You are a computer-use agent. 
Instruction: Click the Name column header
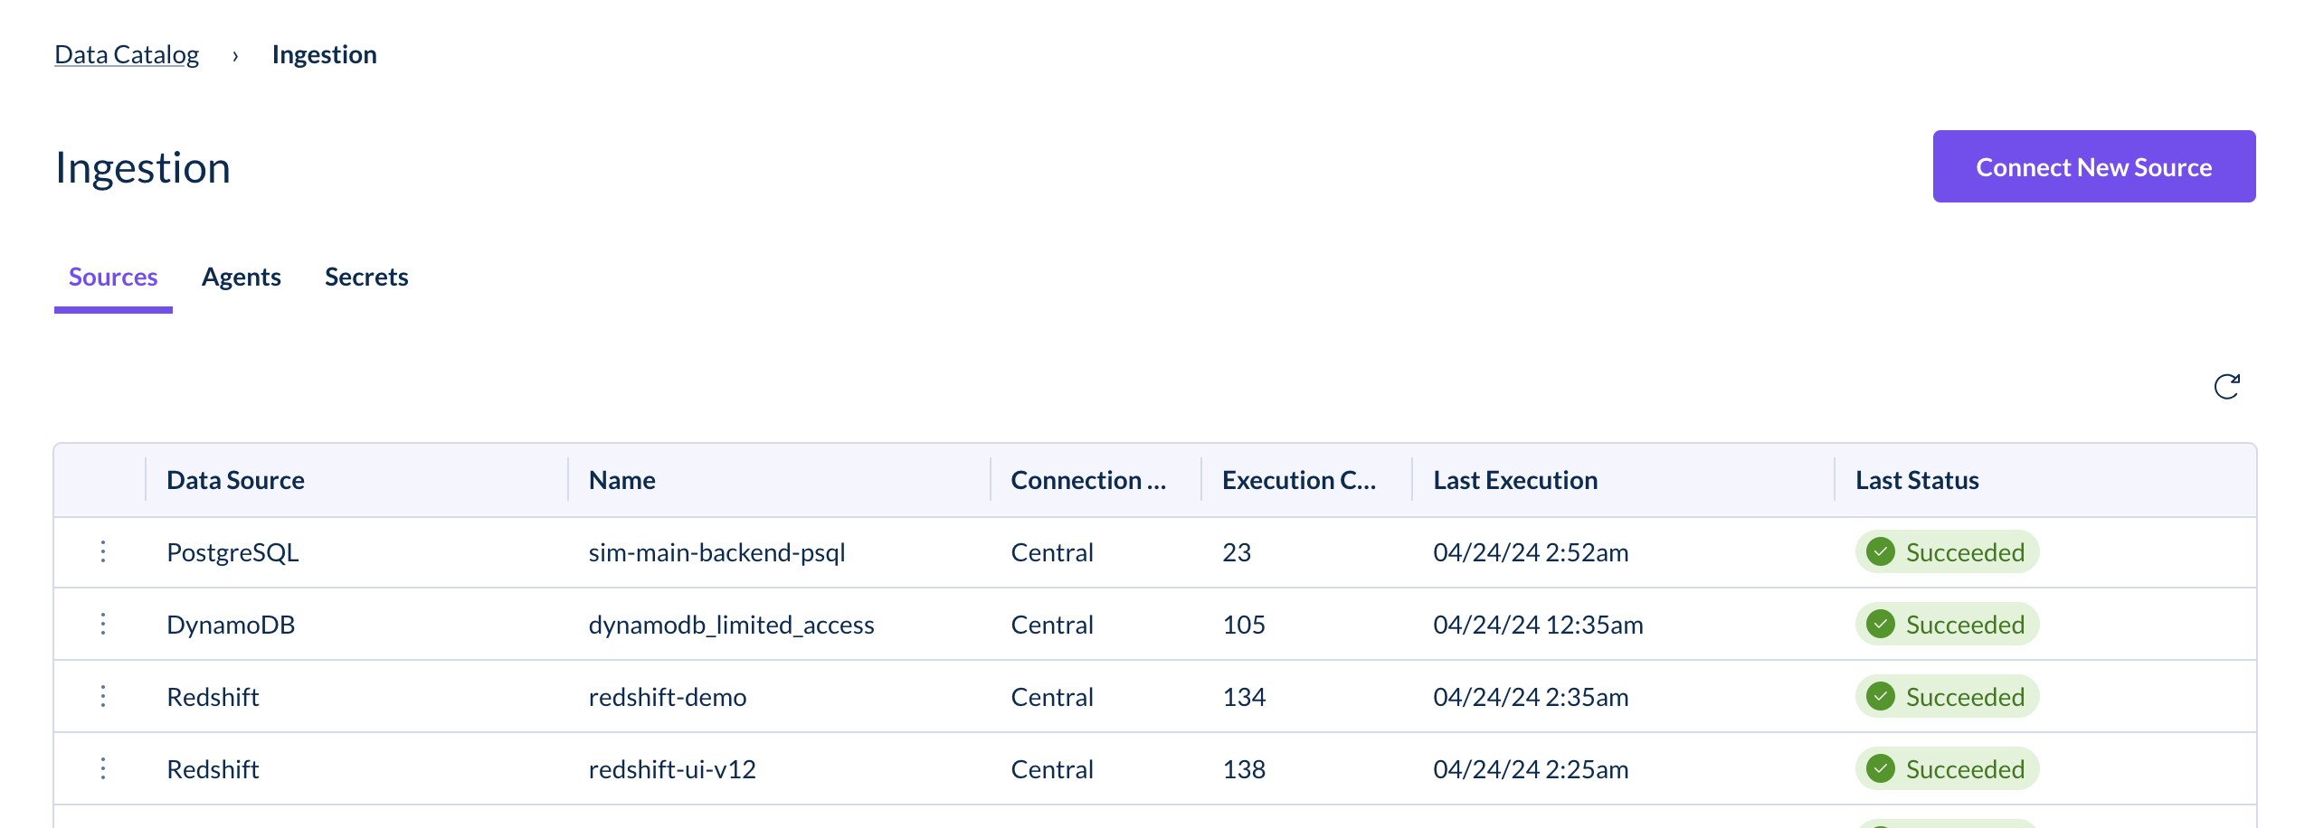click(621, 480)
